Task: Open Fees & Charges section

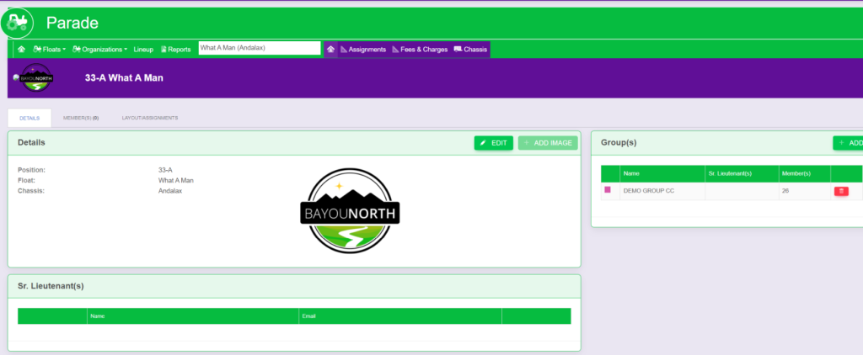Action: click(420, 50)
